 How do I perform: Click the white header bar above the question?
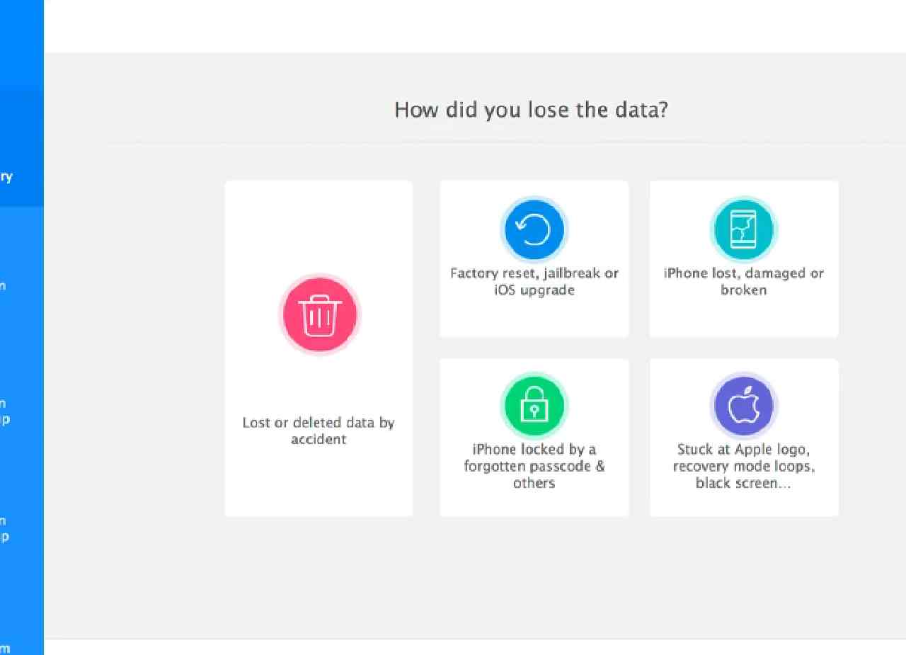tap(475, 25)
